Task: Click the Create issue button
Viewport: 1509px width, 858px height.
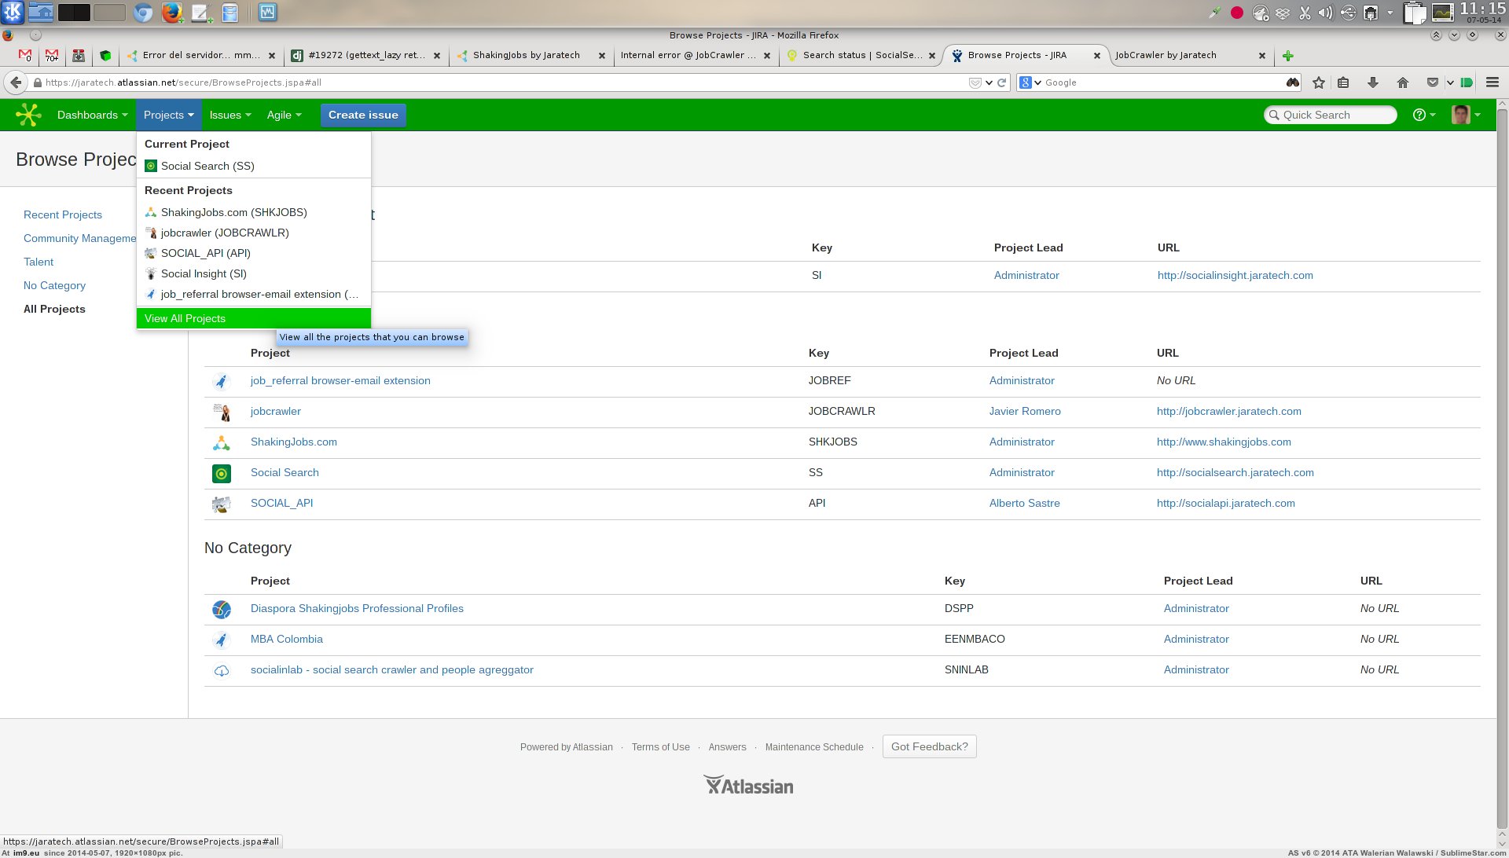Action: pos(363,115)
